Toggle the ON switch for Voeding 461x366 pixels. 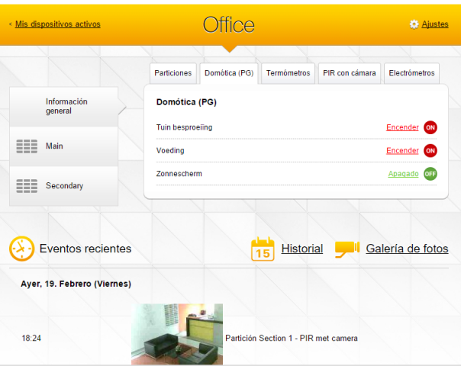coord(430,151)
